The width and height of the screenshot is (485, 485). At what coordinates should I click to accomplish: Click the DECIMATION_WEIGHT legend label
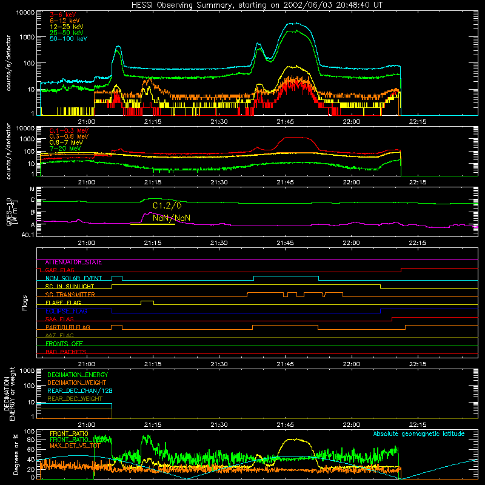[x=77, y=383]
